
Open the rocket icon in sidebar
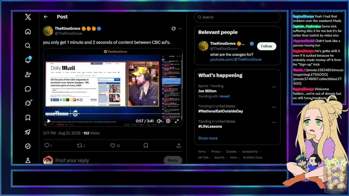(28, 132)
